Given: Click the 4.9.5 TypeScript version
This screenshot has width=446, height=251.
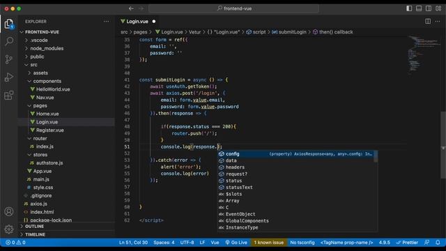Looking at the screenshot, I should point(384,243).
